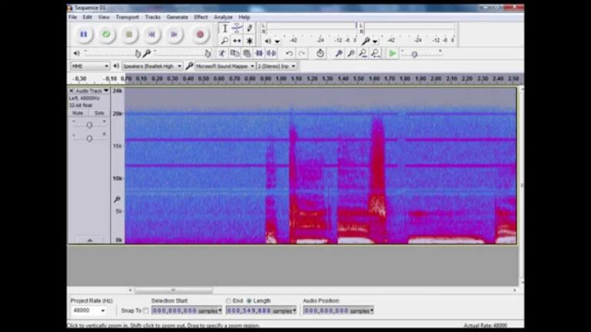The image size is (591, 332).
Task: Click the Pause transport button
Action: click(x=84, y=35)
